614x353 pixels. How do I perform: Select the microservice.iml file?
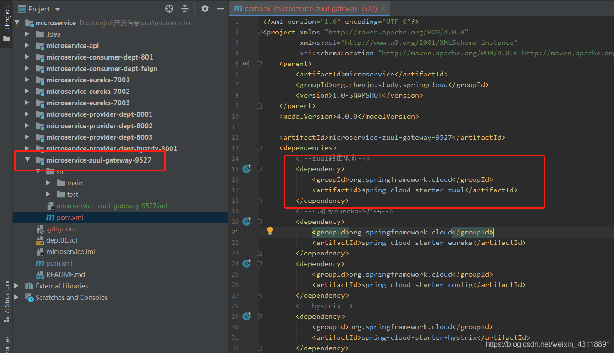point(70,252)
